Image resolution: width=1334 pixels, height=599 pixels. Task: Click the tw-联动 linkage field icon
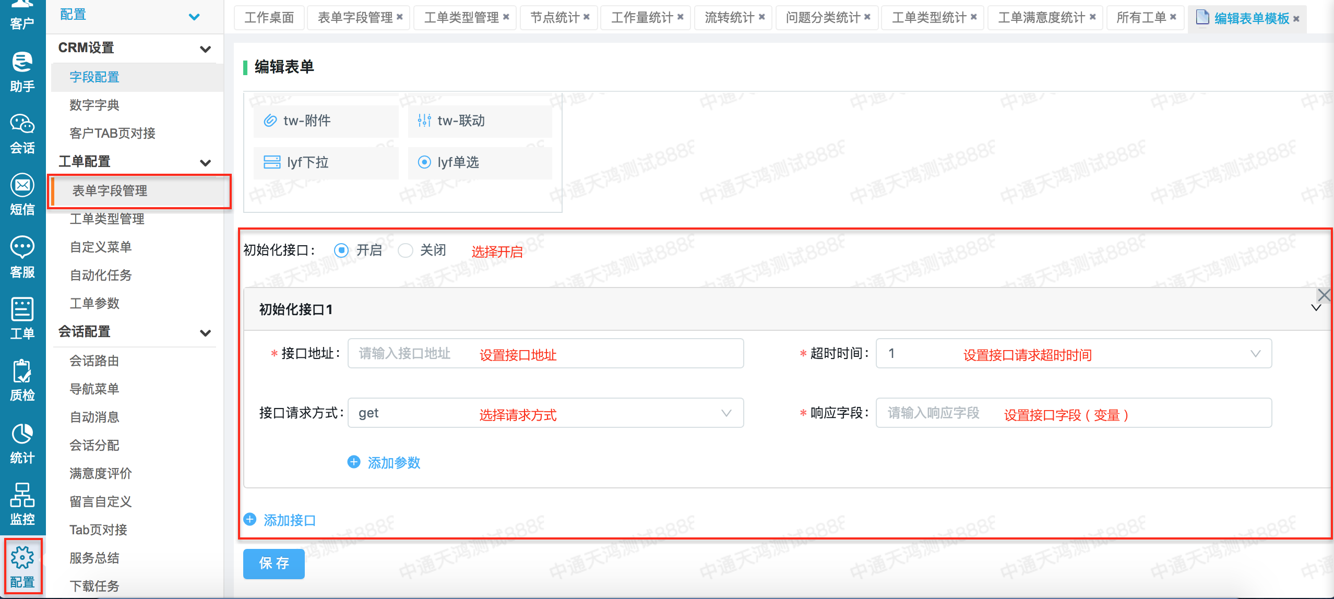tap(424, 121)
